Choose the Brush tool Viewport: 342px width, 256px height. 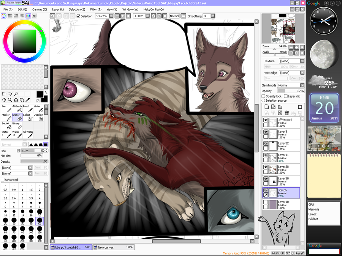[28, 108]
